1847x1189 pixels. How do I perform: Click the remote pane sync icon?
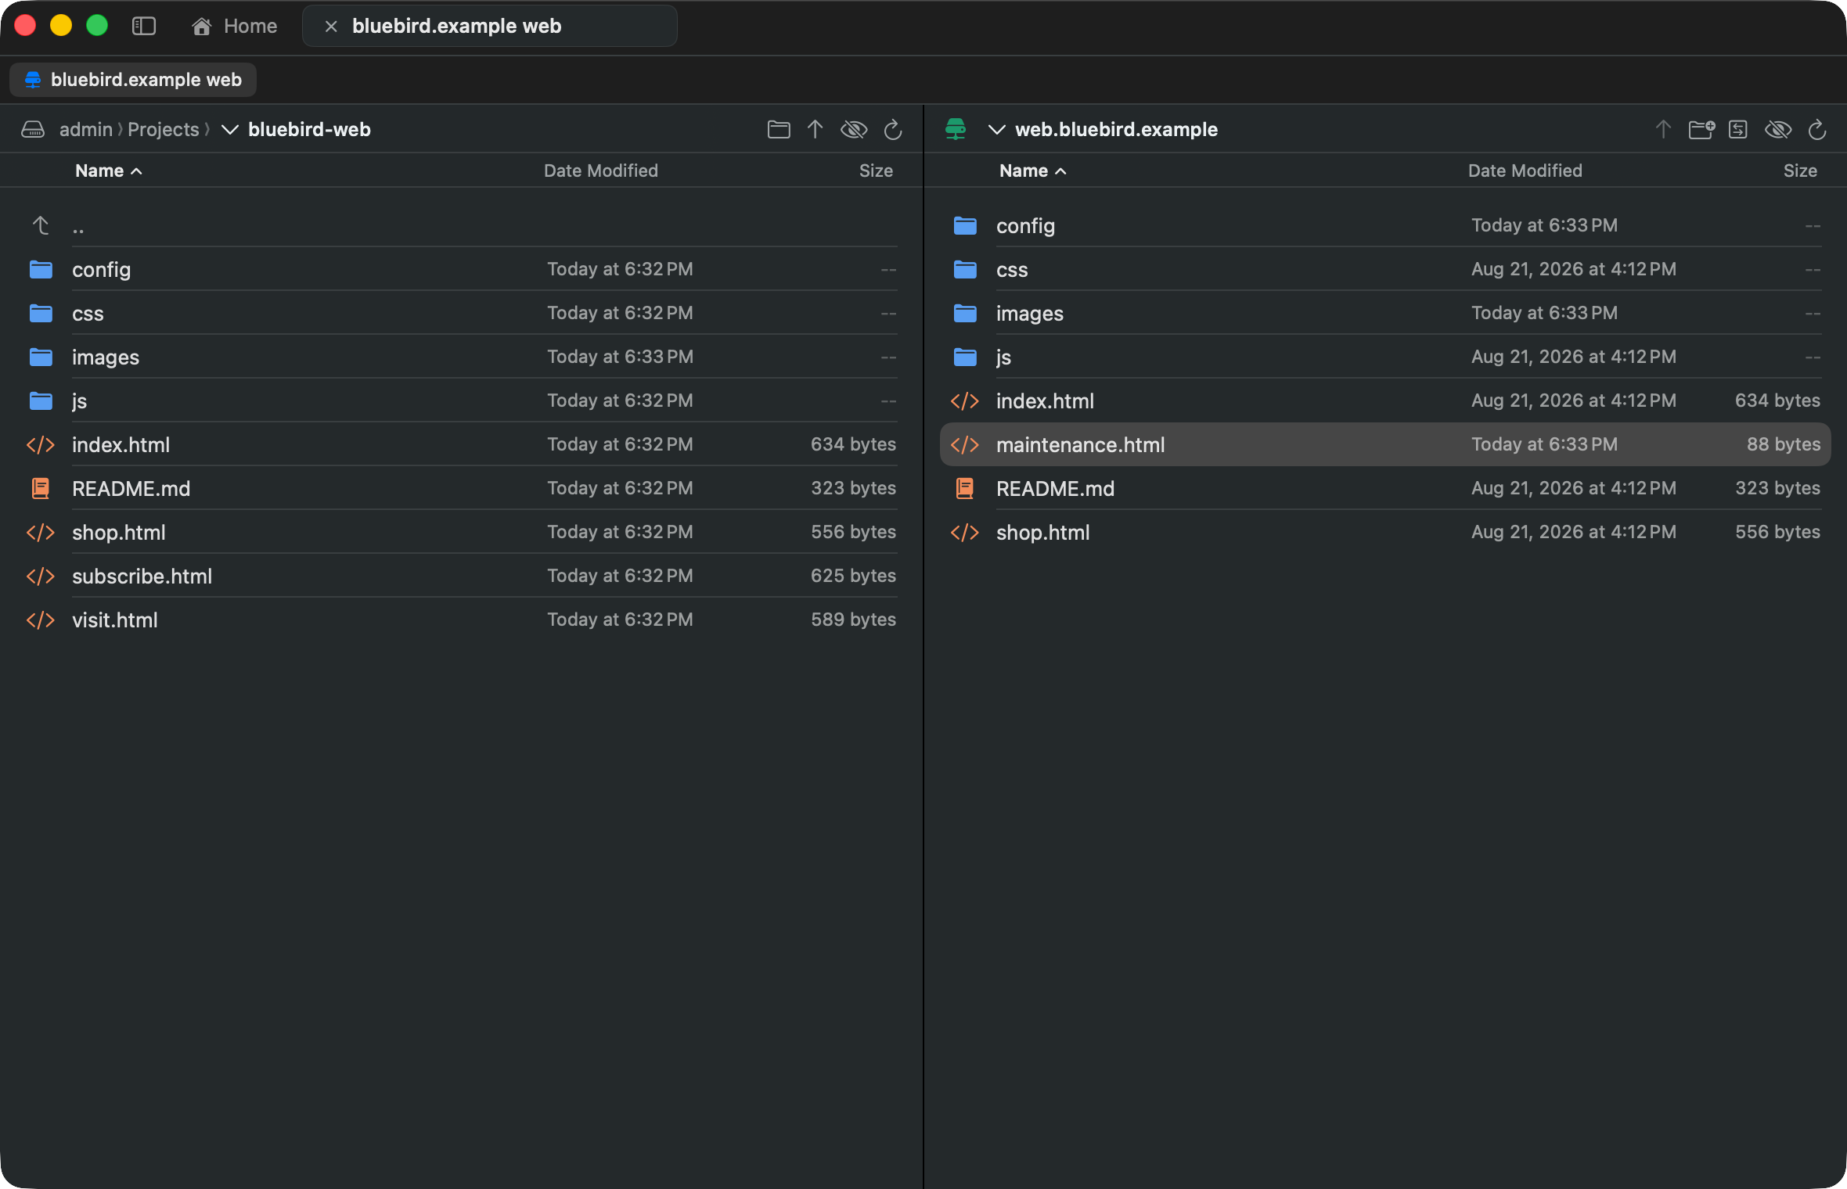click(1738, 129)
